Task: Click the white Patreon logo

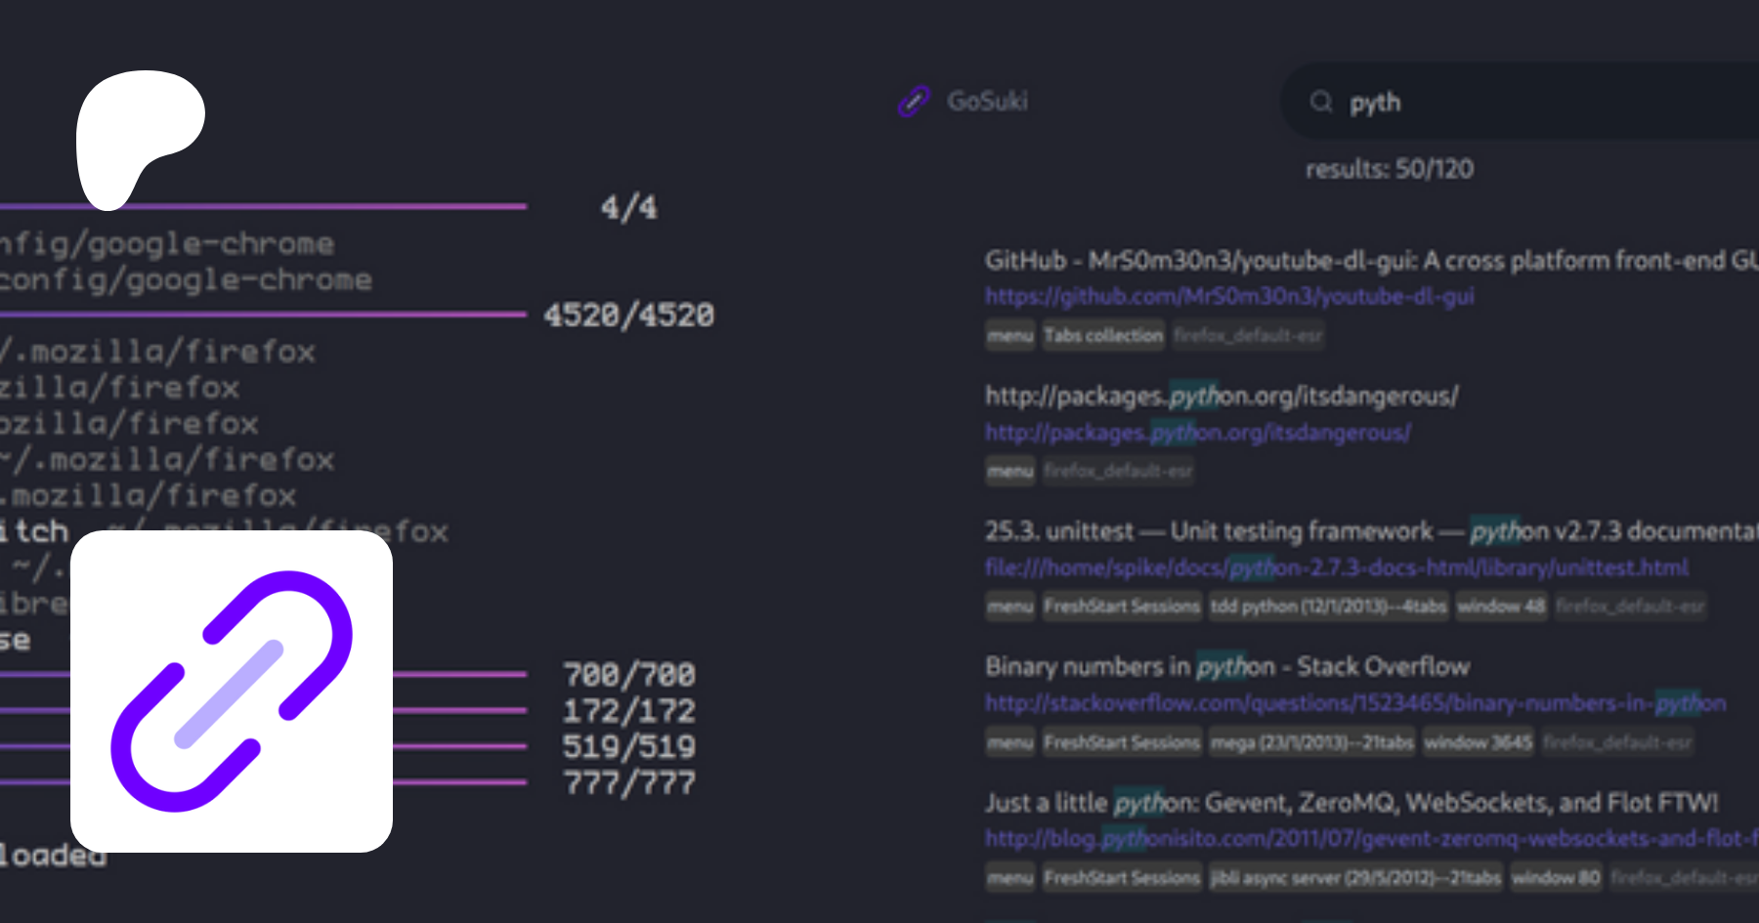Action: coord(137,132)
